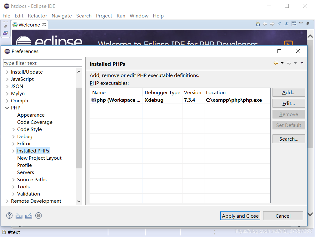The height and width of the screenshot is (237, 315).
Task: Expand the JavaScript tree node
Action: 7,79
